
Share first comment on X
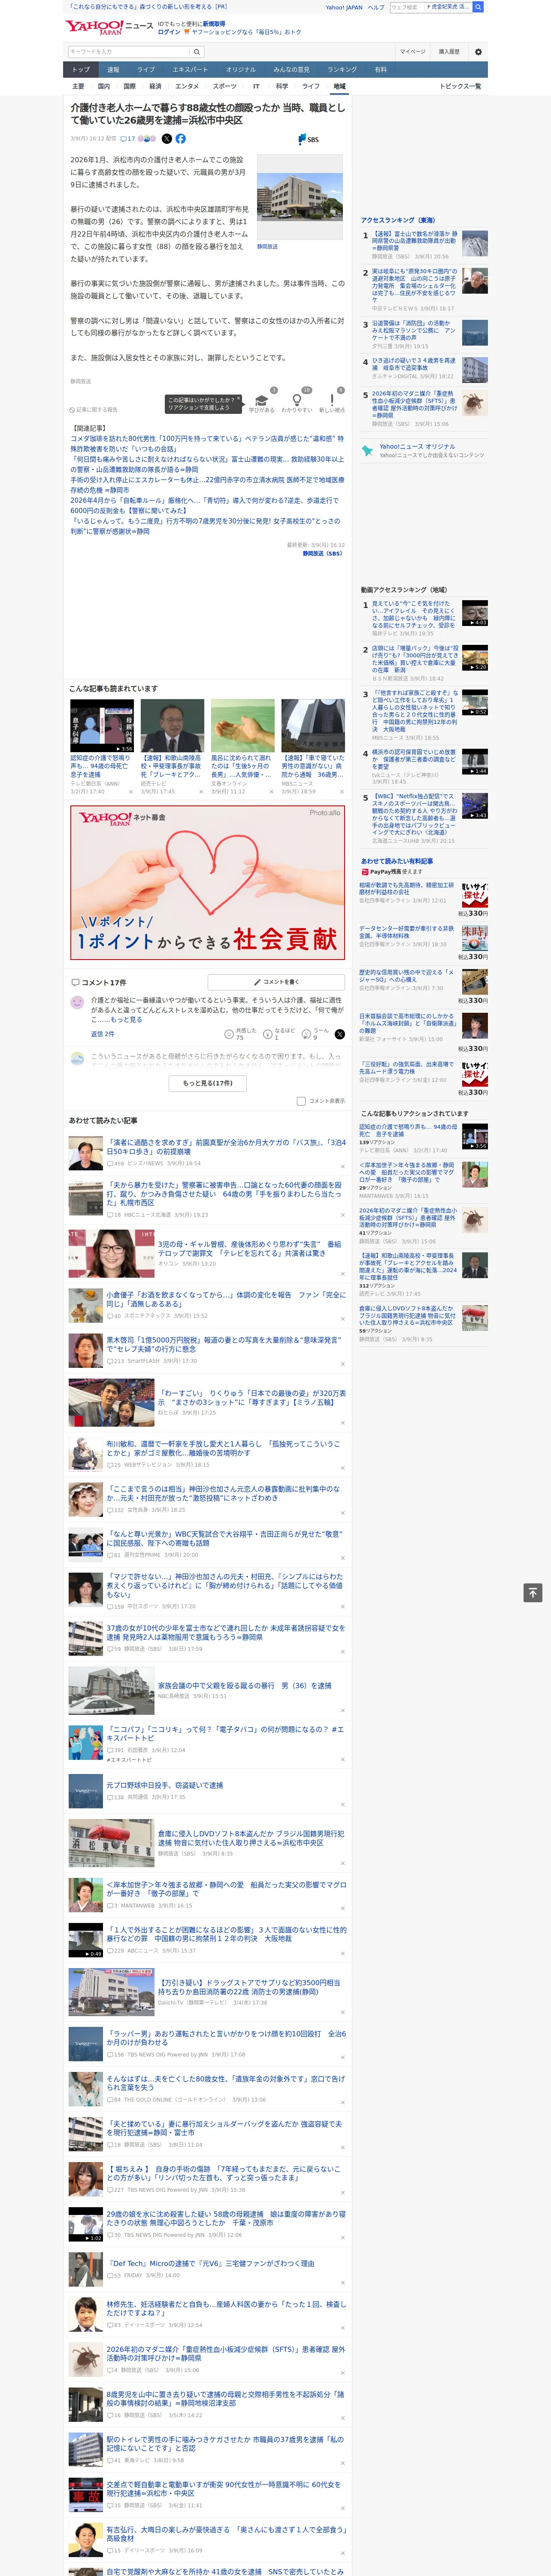339,1034
